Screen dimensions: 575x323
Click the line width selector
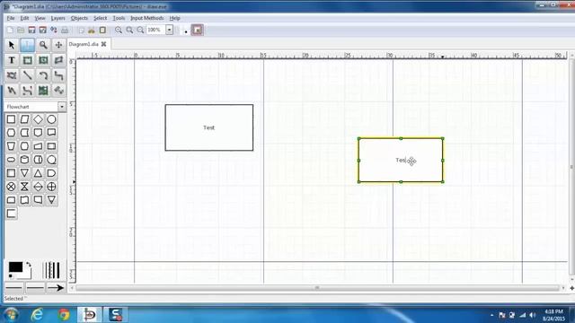pyautogui.click(x=51, y=270)
